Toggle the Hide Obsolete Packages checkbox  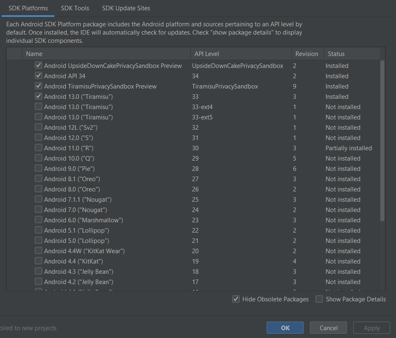click(x=236, y=299)
